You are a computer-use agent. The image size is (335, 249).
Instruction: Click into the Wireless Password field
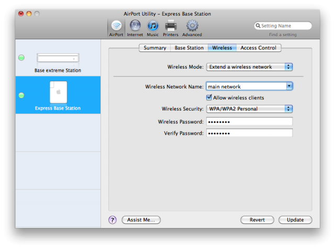(249, 122)
